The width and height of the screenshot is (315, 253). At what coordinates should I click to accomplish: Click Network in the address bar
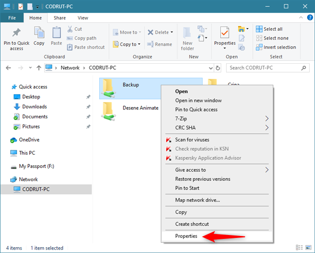[70, 68]
